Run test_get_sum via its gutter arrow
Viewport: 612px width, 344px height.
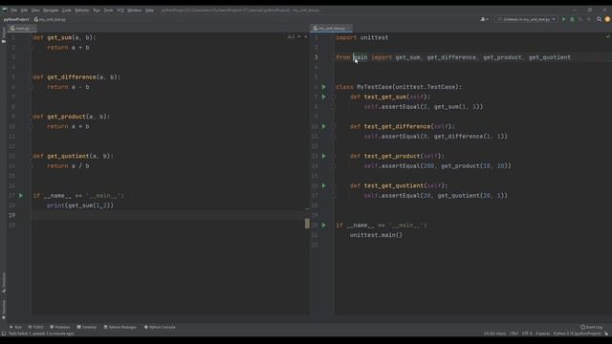click(x=324, y=97)
